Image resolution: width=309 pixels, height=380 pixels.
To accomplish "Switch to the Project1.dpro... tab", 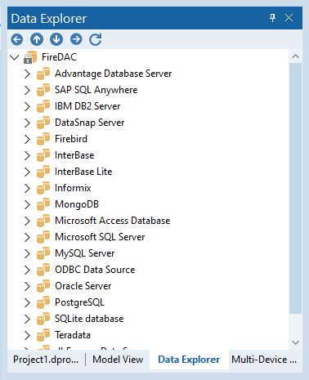I will tap(46, 360).
